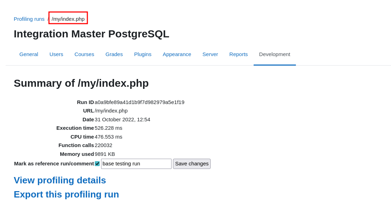Click the CPU time label
Screen dimensions: 391x213
[82, 137]
